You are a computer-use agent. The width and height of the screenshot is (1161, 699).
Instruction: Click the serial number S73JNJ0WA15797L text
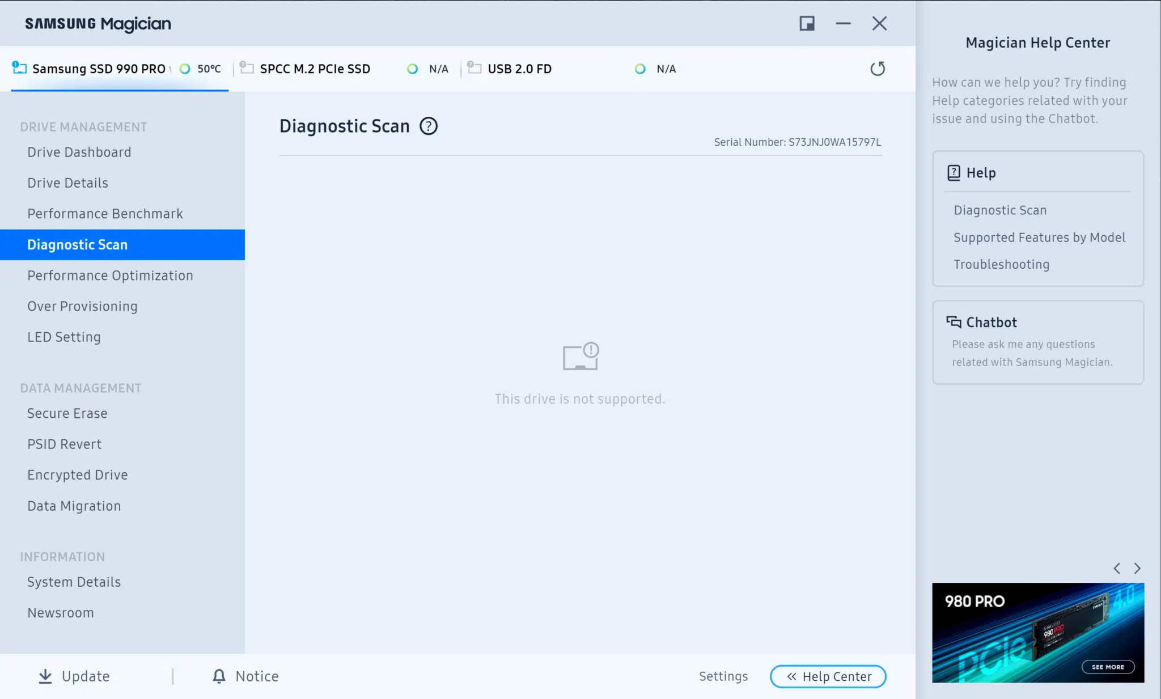pyautogui.click(x=834, y=142)
